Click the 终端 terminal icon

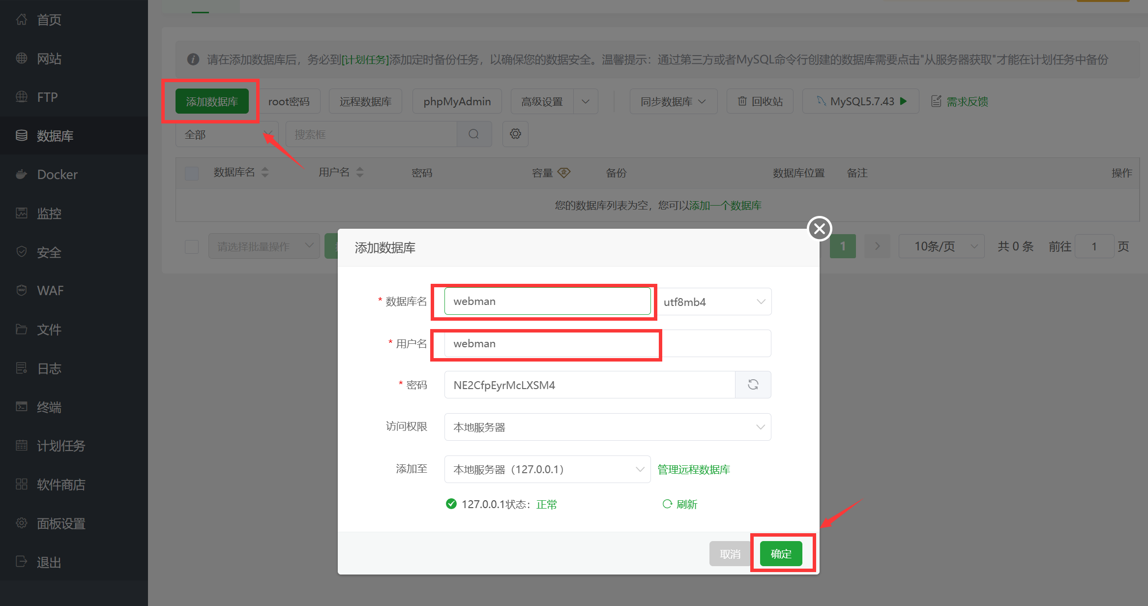(x=22, y=407)
